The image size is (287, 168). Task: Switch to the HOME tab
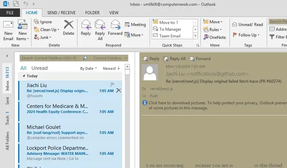[x=32, y=13]
